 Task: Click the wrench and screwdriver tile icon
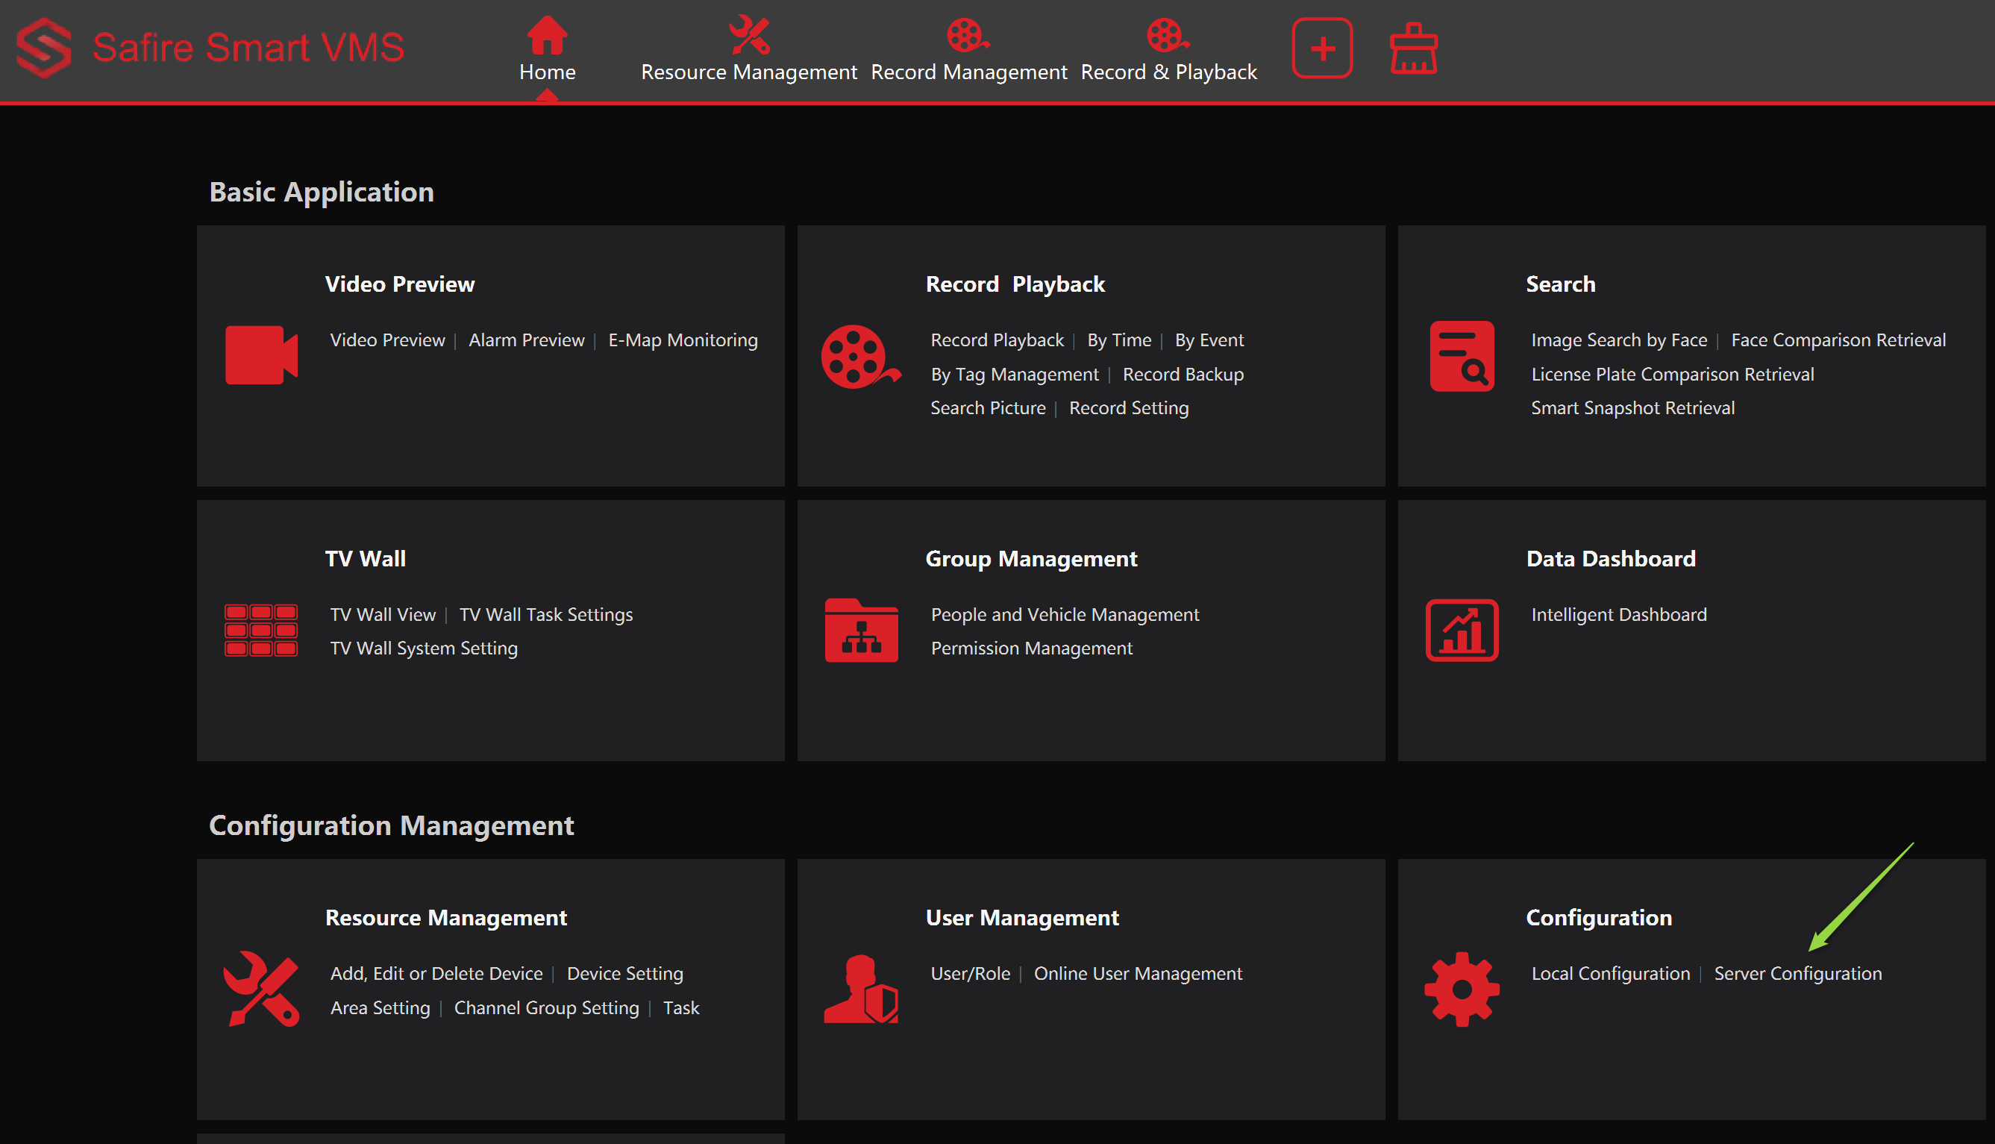tap(262, 990)
